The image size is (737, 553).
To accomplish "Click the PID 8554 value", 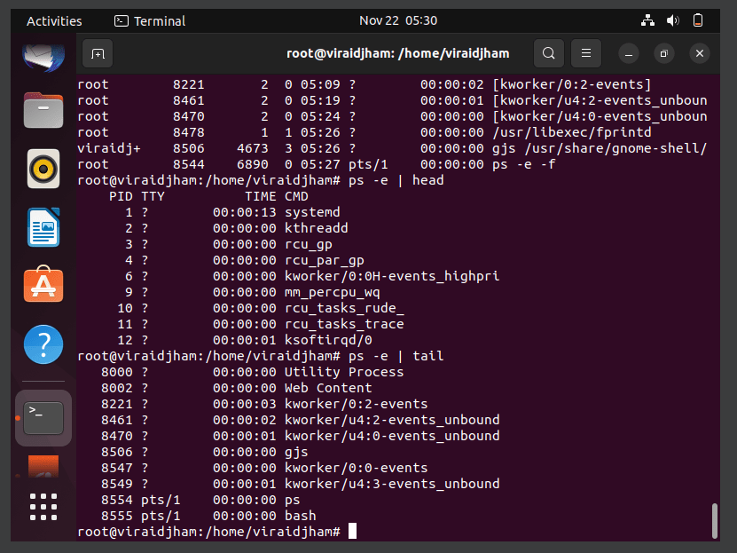I will pyautogui.click(x=117, y=501).
